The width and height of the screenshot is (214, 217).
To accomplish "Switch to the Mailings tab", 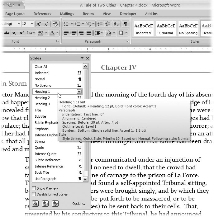I will pyautogui.click(x=67, y=14).
